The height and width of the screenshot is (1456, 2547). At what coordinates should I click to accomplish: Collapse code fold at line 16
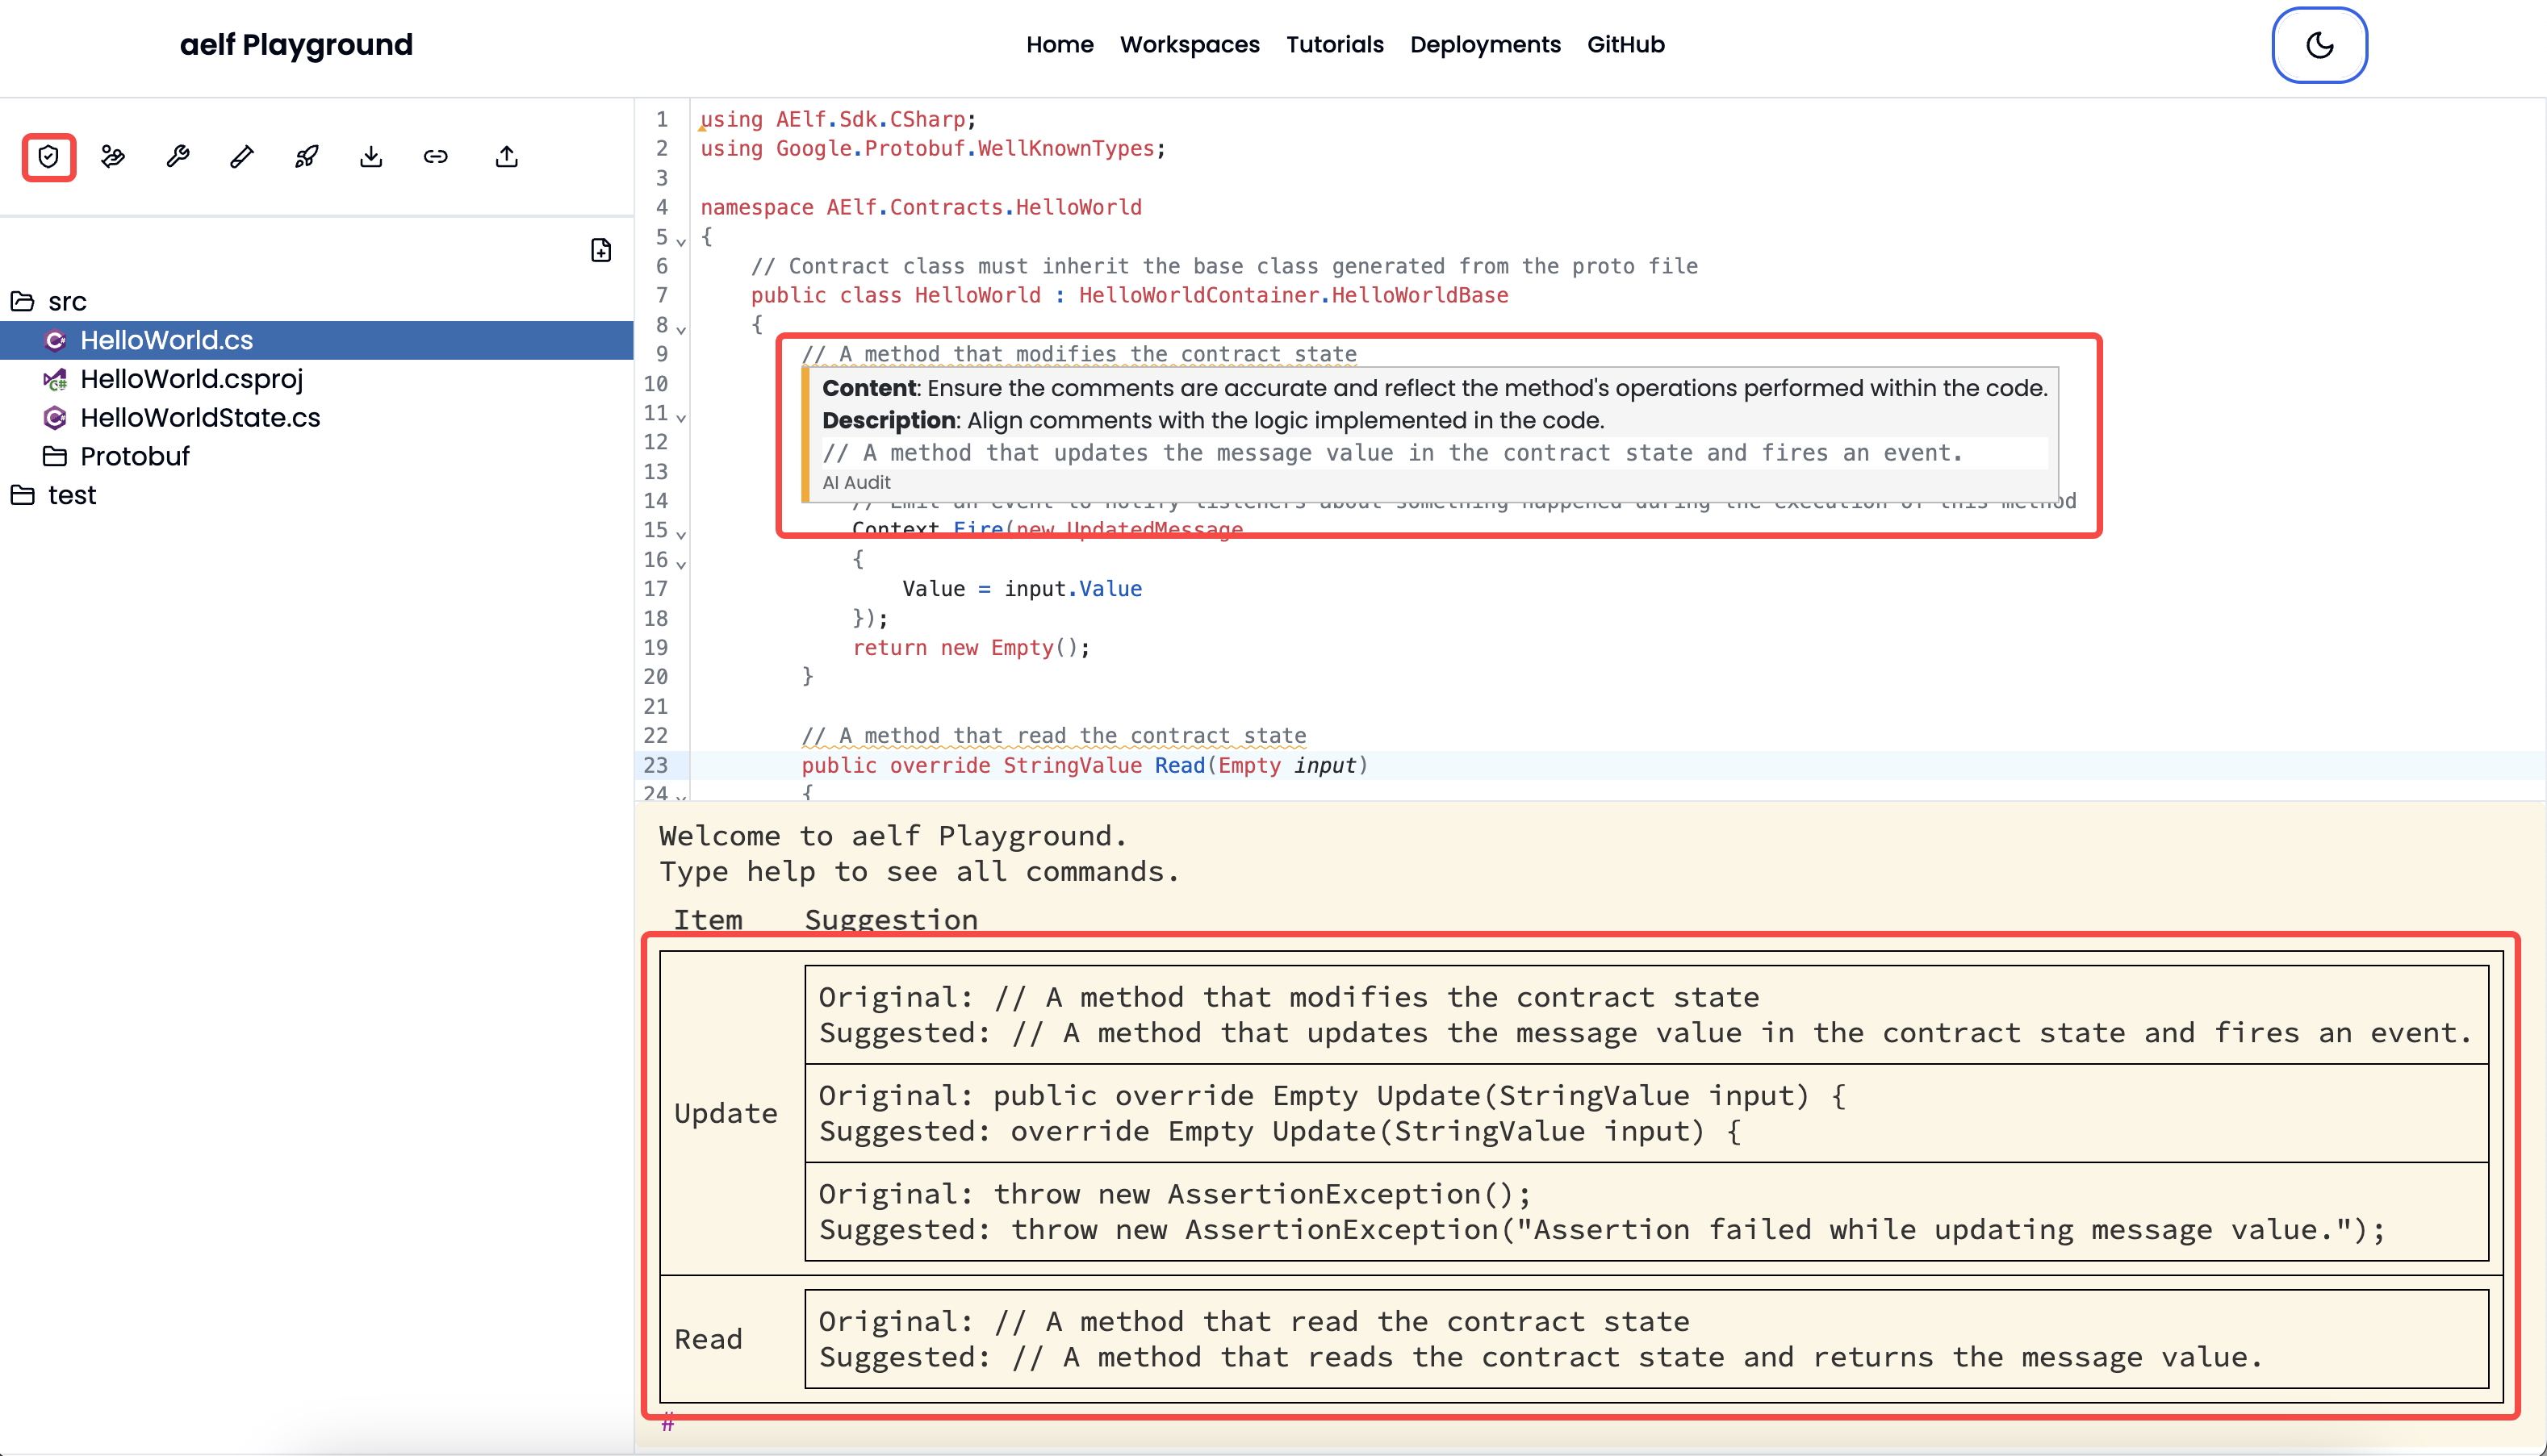pos(680,564)
